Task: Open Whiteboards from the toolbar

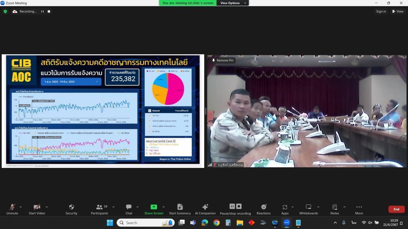Action: pyautogui.click(x=308, y=209)
